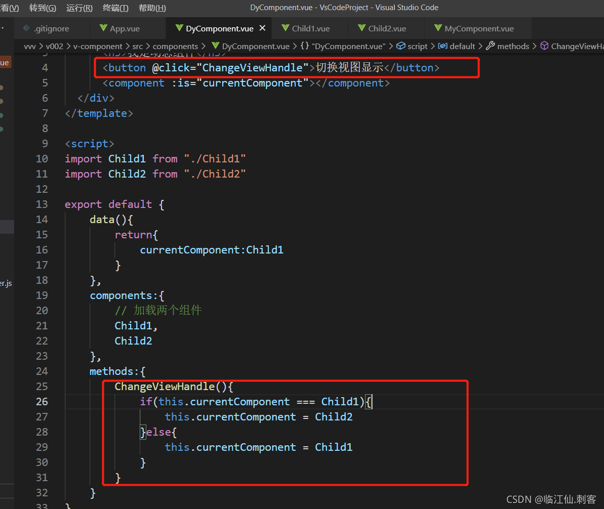
Task: Click the Vue icon on App.vue tab
Action: 103,28
